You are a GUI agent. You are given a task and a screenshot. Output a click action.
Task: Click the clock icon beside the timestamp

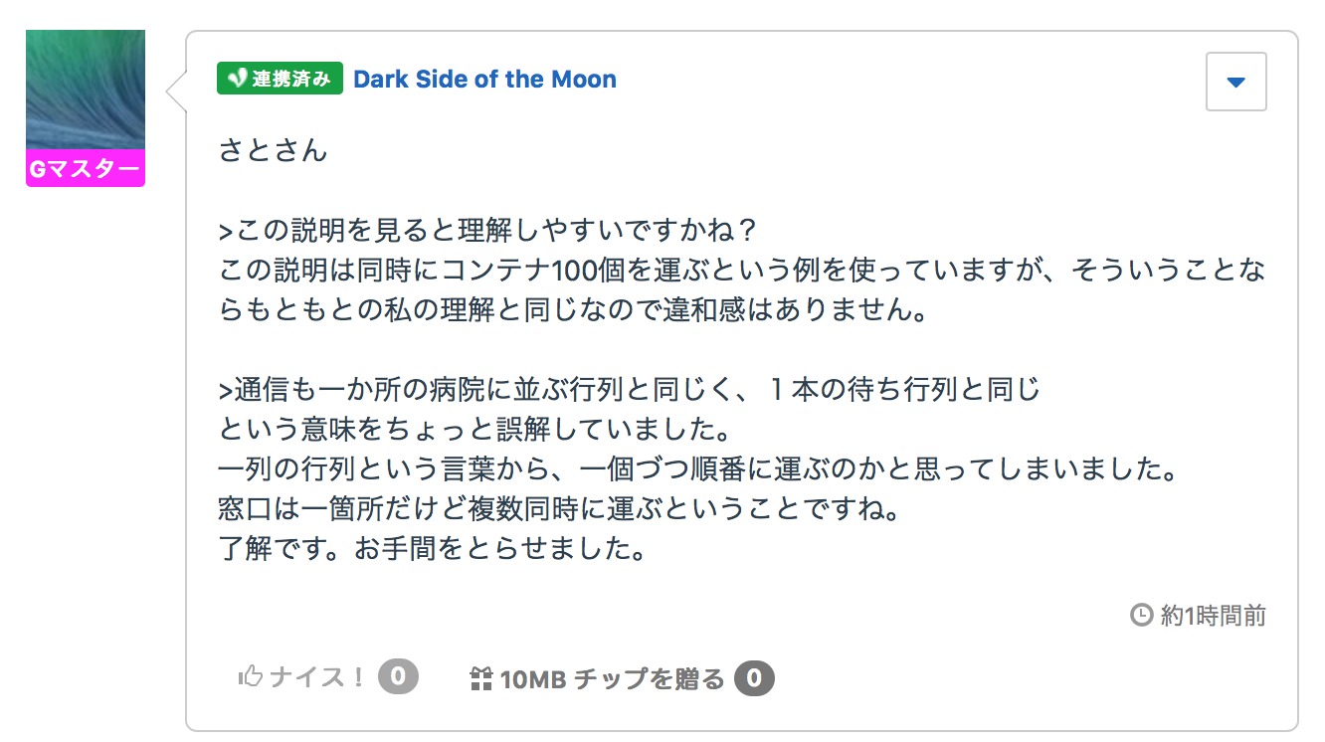[1141, 615]
